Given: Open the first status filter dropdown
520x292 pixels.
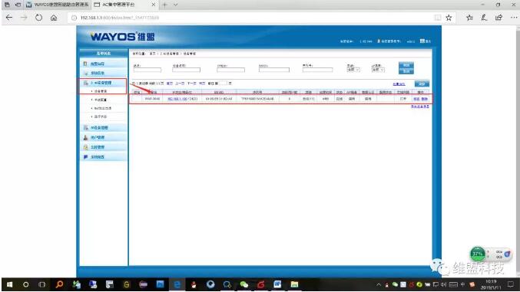Looking at the screenshot, I should point(353,70).
